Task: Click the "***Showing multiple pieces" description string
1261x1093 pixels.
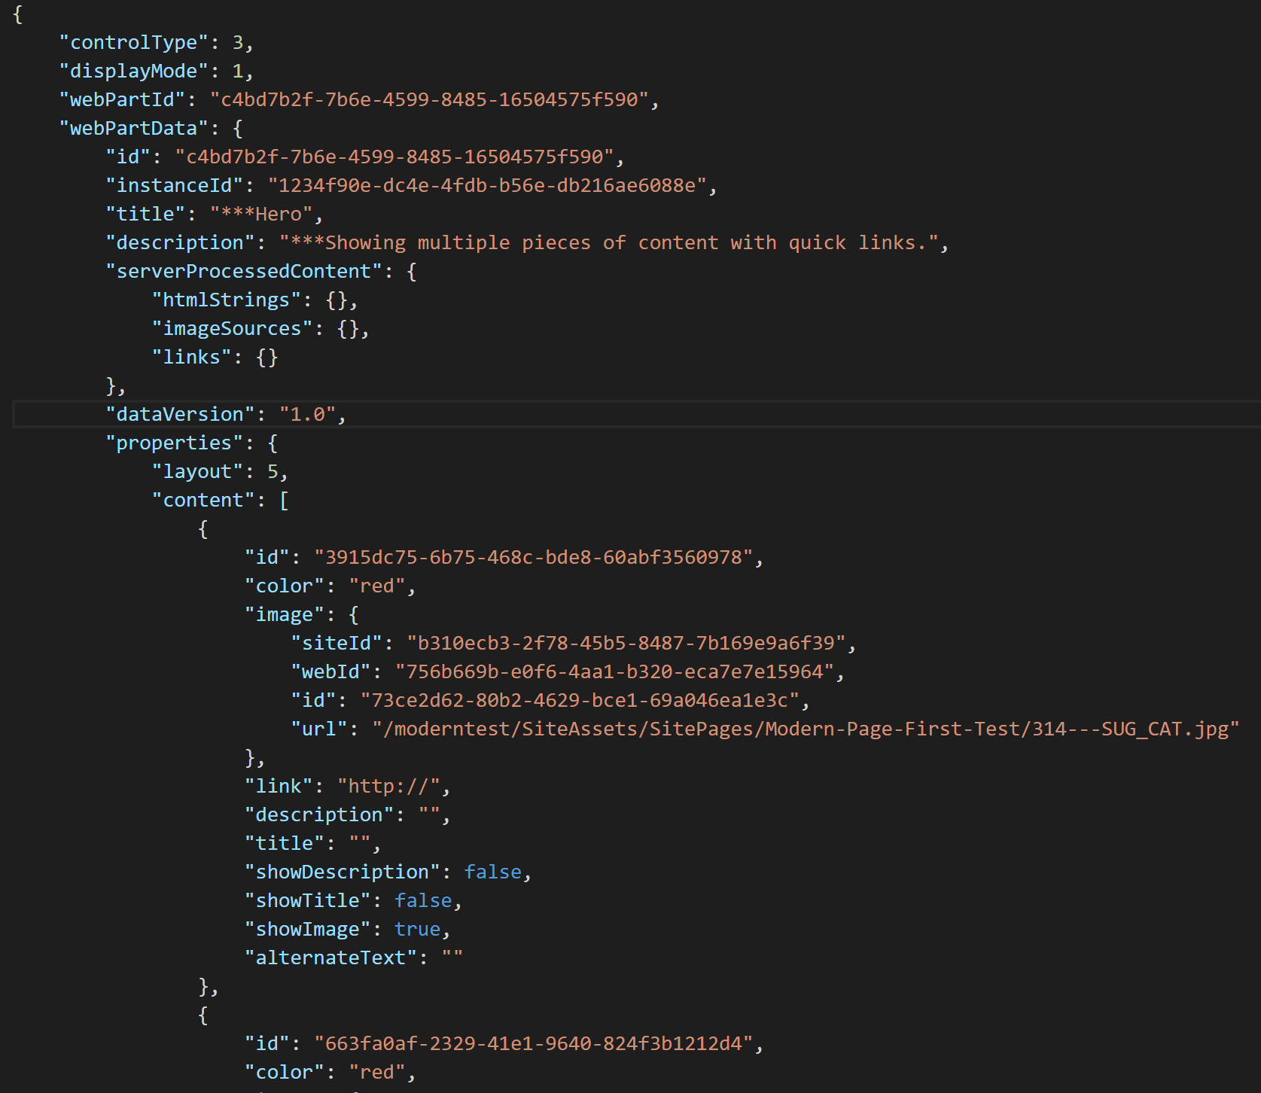Action: click(x=608, y=243)
